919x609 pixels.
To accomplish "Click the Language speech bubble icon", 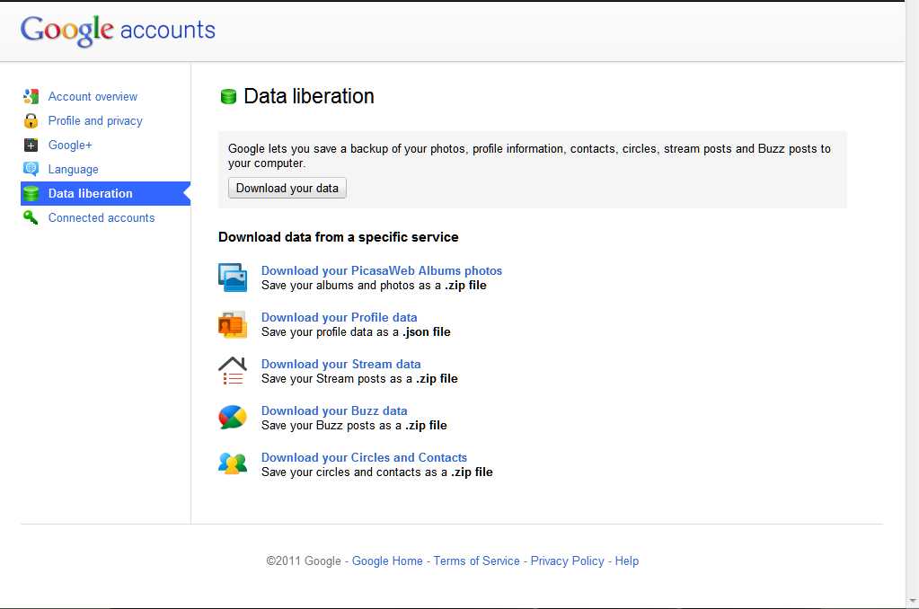I will click(x=31, y=169).
